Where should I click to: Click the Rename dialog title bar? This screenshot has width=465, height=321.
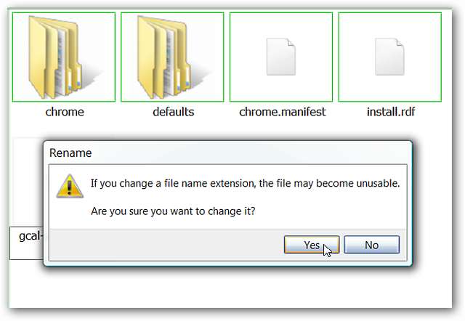coord(218,154)
